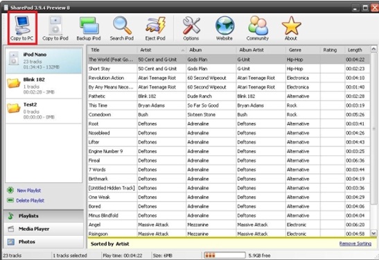Select the track 'By Any Means Nece...'
The height and width of the screenshot is (260, 379).
(229, 87)
